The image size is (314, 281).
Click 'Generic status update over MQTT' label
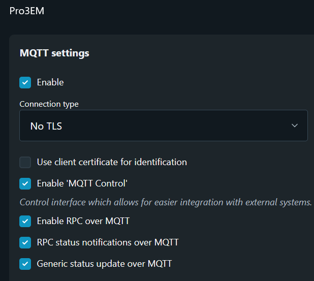[104, 264]
